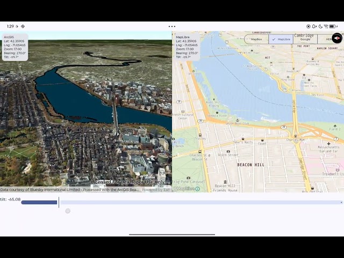Select the MapLibre map provider
Viewport: 344px width, 258px height.
click(281, 39)
